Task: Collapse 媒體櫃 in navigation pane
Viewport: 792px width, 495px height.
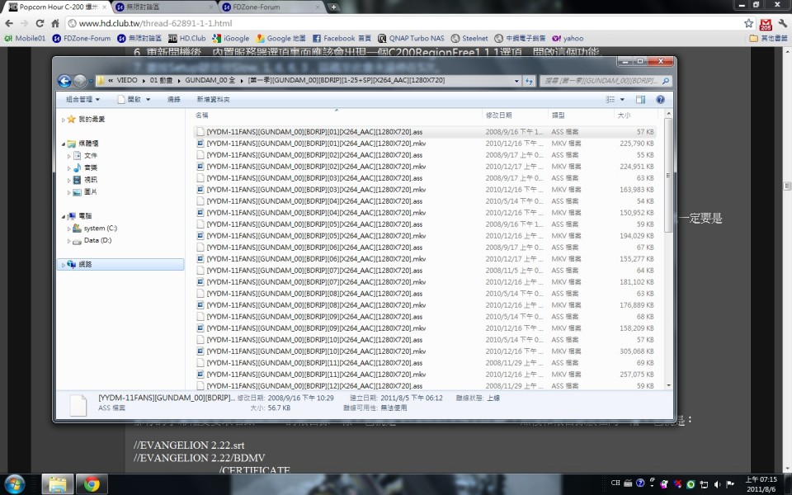Action: point(64,144)
